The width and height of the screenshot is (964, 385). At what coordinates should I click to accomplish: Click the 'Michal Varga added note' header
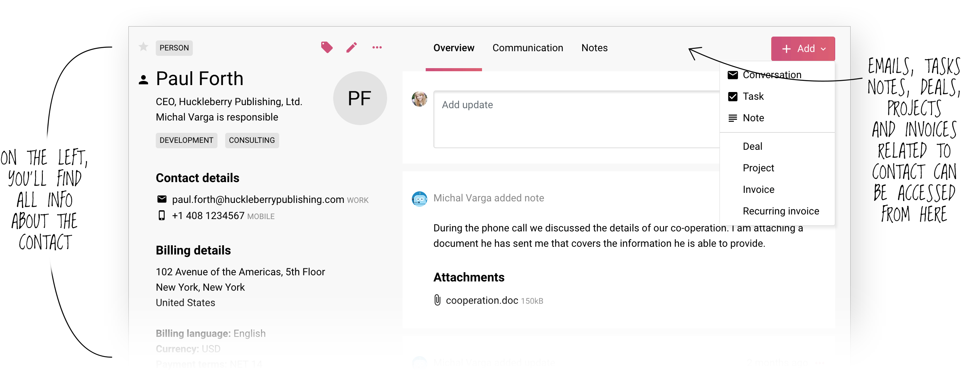click(x=489, y=198)
